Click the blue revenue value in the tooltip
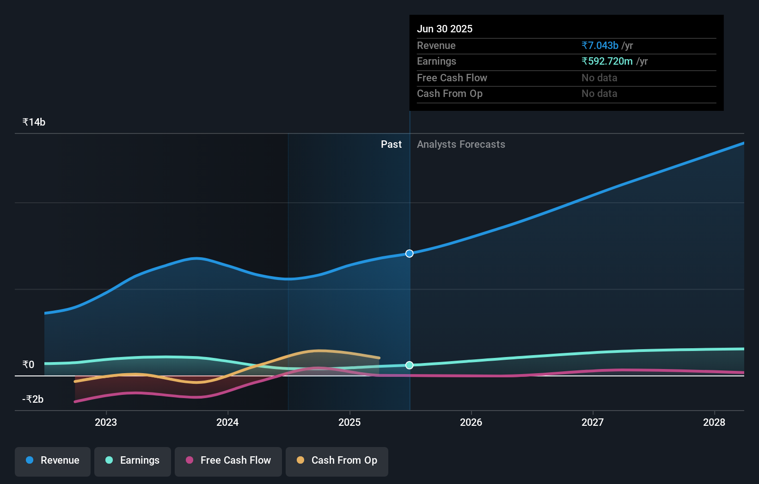Screen dimensions: 759x484 (600, 45)
